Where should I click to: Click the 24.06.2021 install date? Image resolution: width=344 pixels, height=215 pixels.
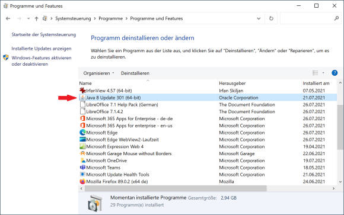pos(314,181)
